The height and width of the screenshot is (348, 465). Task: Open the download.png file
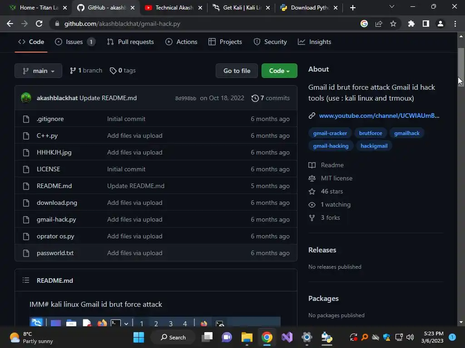click(x=57, y=203)
